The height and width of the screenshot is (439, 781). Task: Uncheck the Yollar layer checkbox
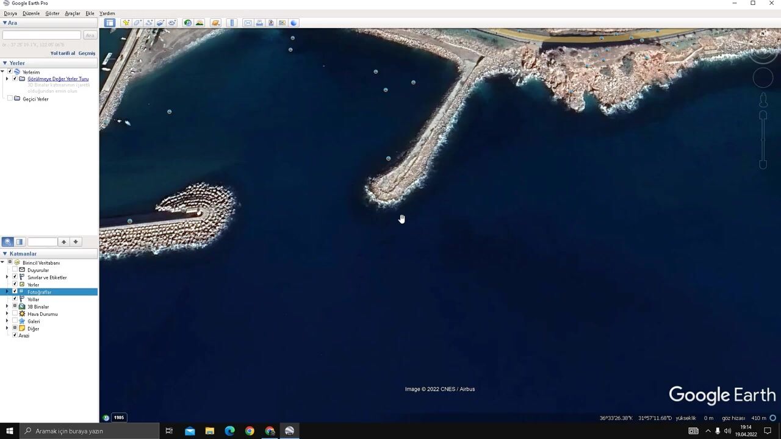pos(15,299)
